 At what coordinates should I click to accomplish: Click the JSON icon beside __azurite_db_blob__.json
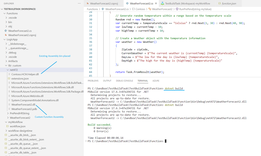click(6, 135)
